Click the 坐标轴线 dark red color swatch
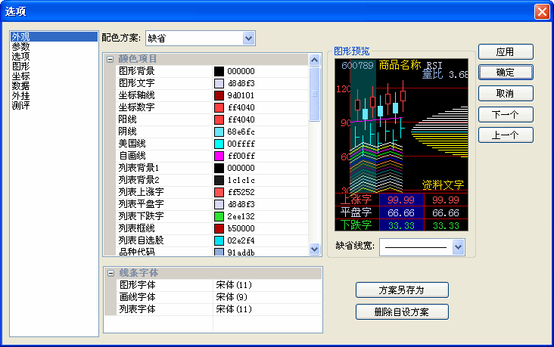 (x=219, y=95)
